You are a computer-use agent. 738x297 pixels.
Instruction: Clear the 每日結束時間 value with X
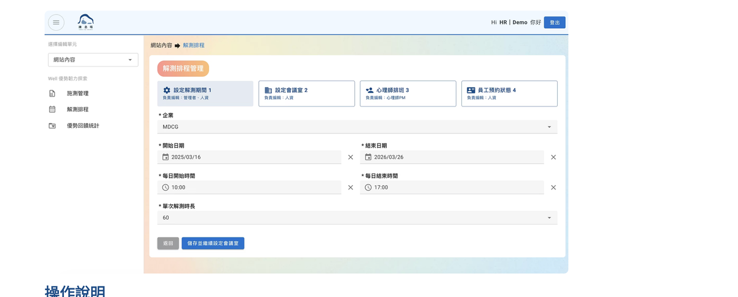[553, 188]
